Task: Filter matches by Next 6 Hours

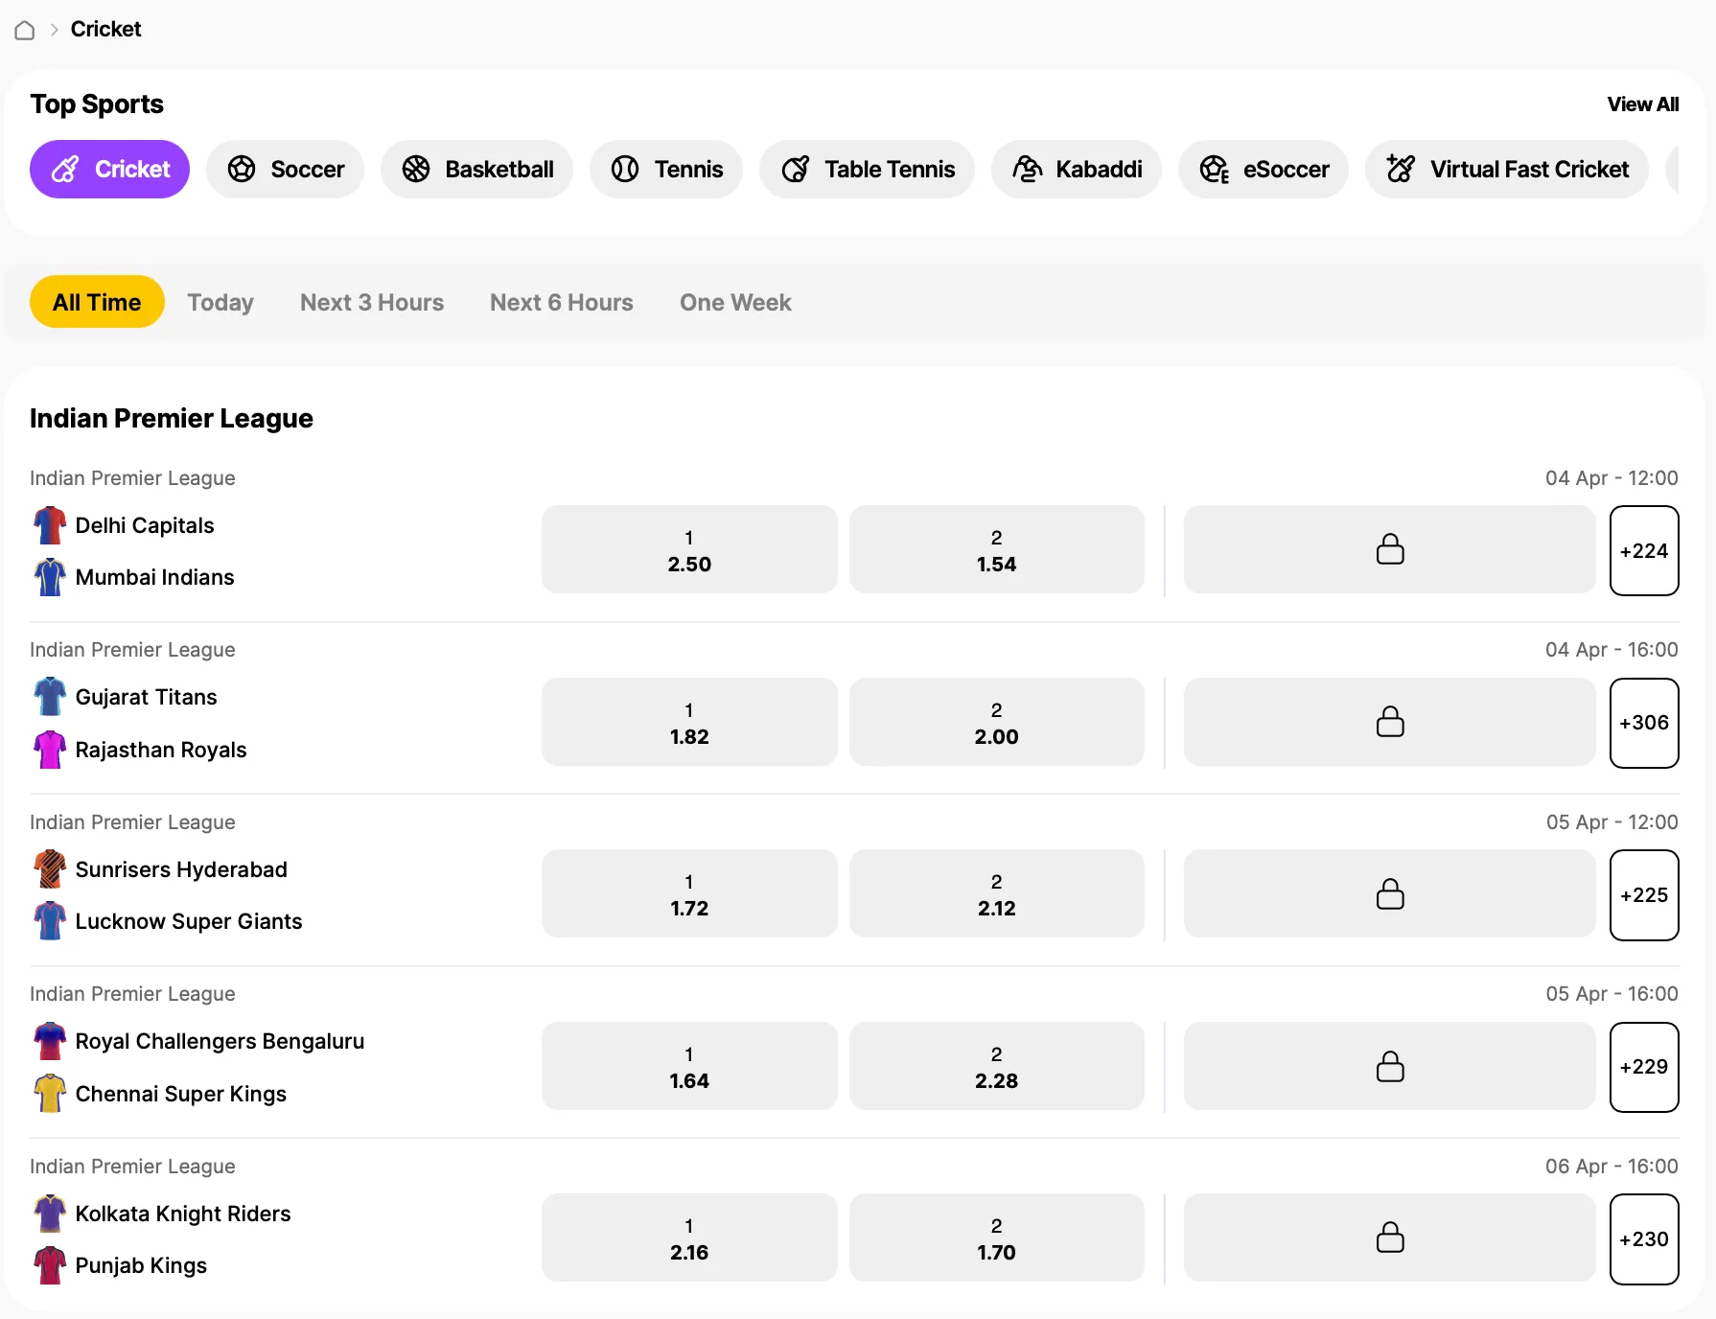Action: [x=562, y=303]
